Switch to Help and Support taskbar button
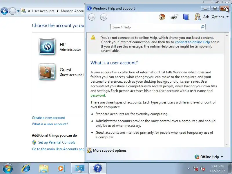 (x=98, y=168)
